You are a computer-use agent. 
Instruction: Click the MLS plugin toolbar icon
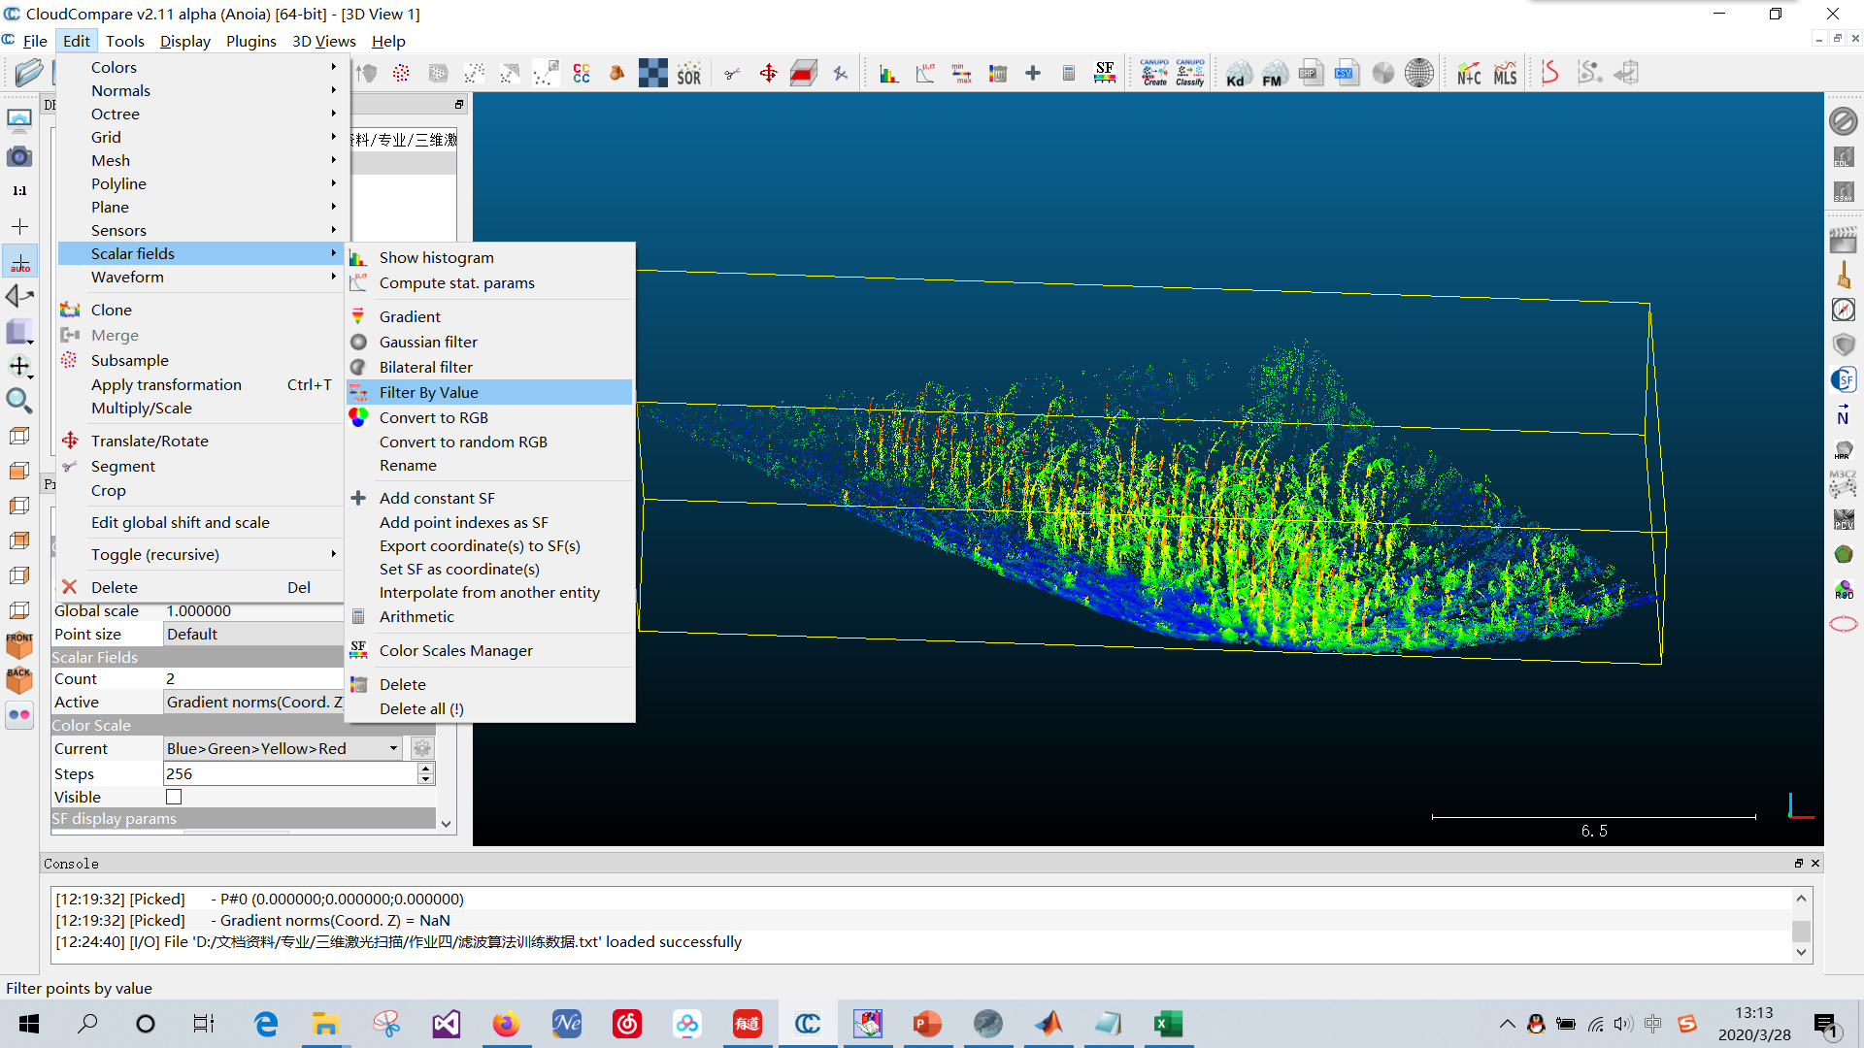tap(1505, 74)
